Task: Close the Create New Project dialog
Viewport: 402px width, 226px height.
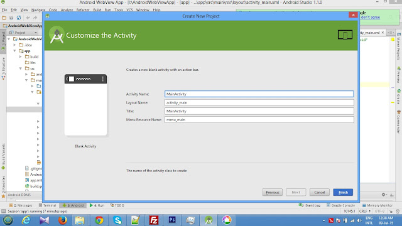Action: tap(353, 15)
